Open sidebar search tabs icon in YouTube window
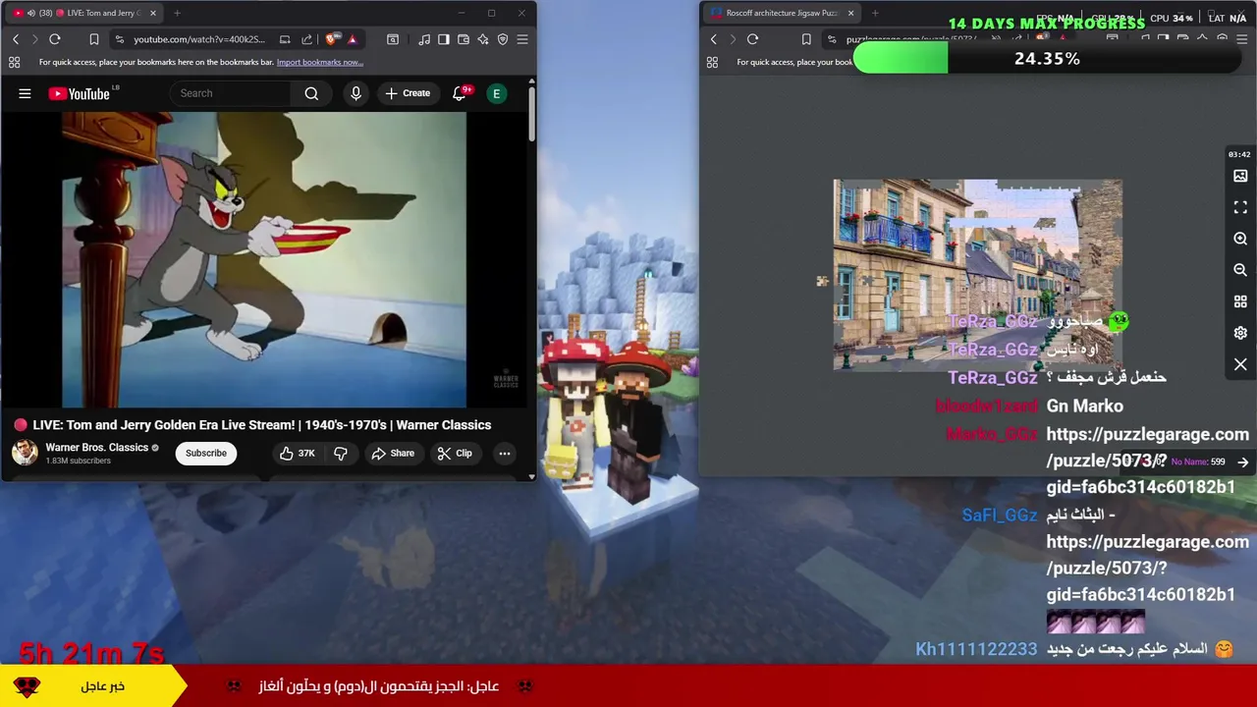The image size is (1257, 707). point(392,39)
